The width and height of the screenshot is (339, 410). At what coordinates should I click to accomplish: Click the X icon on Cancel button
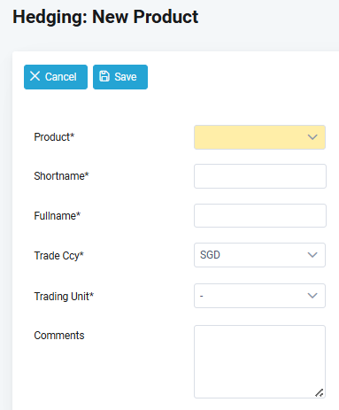point(35,76)
